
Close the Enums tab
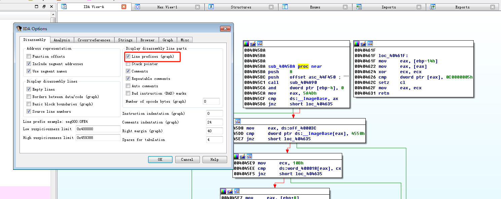(x=345, y=7)
